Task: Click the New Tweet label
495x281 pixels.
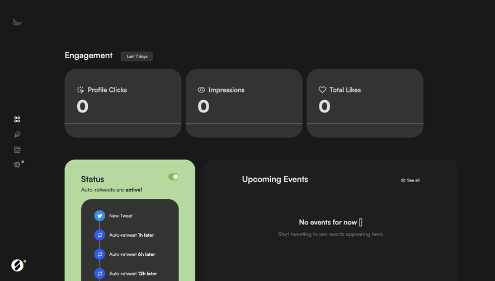Action: pos(121,216)
